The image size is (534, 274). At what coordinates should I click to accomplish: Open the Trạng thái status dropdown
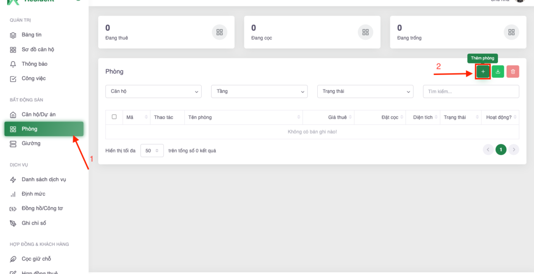pos(365,91)
